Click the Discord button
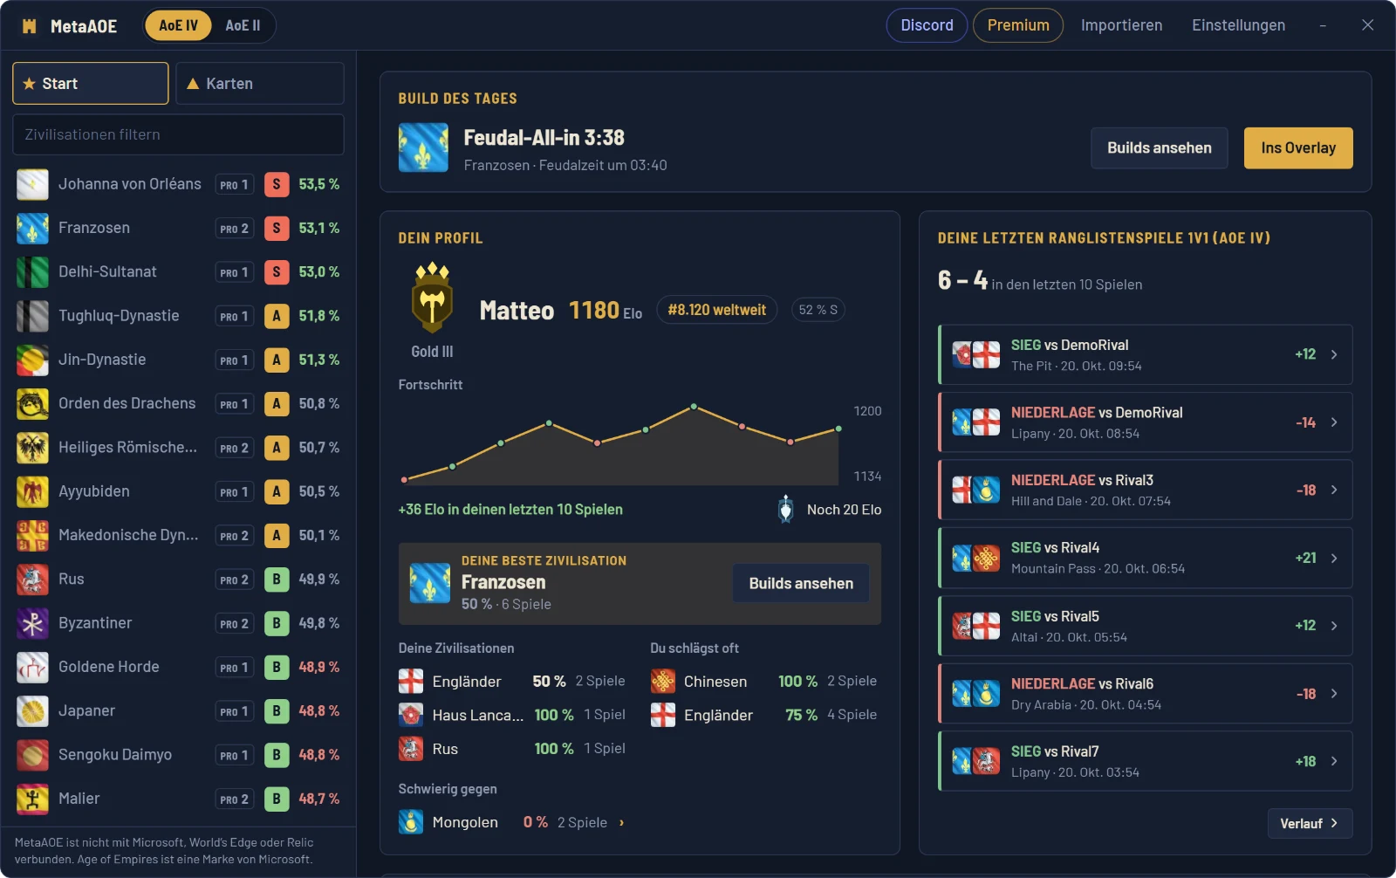1396x878 pixels. (x=927, y=25)
